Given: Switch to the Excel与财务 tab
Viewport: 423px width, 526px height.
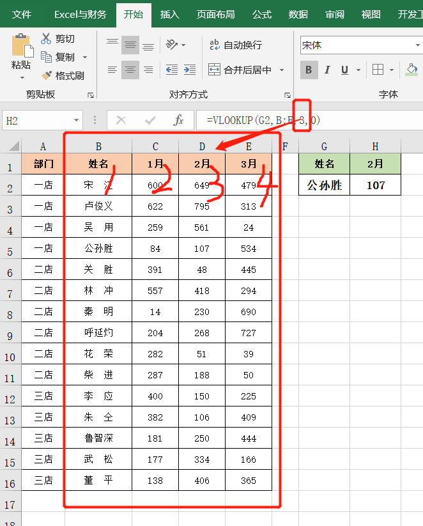Looking at the screenshot, I should pos(81,15).
